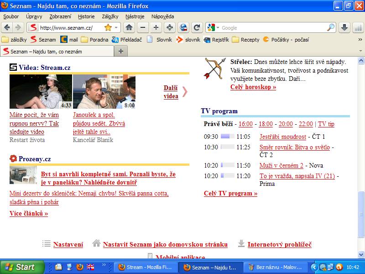Click the red flower Prozeny.cz icon

(13, 158)
